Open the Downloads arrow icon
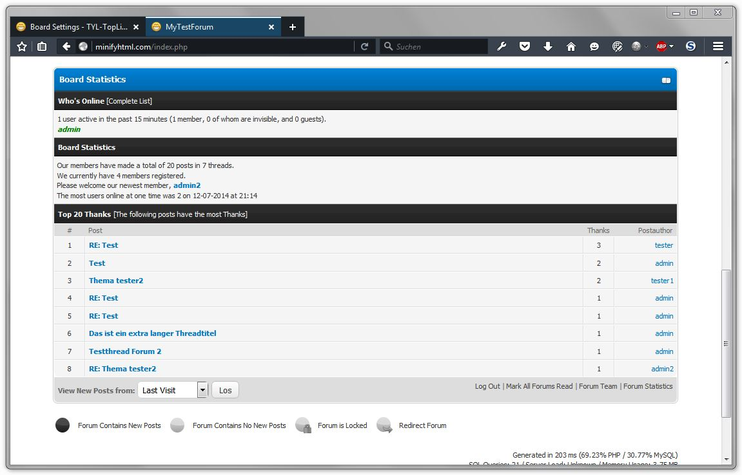Image resolution: width=742 pixels, height=475 pixels. tap(548, 46)
